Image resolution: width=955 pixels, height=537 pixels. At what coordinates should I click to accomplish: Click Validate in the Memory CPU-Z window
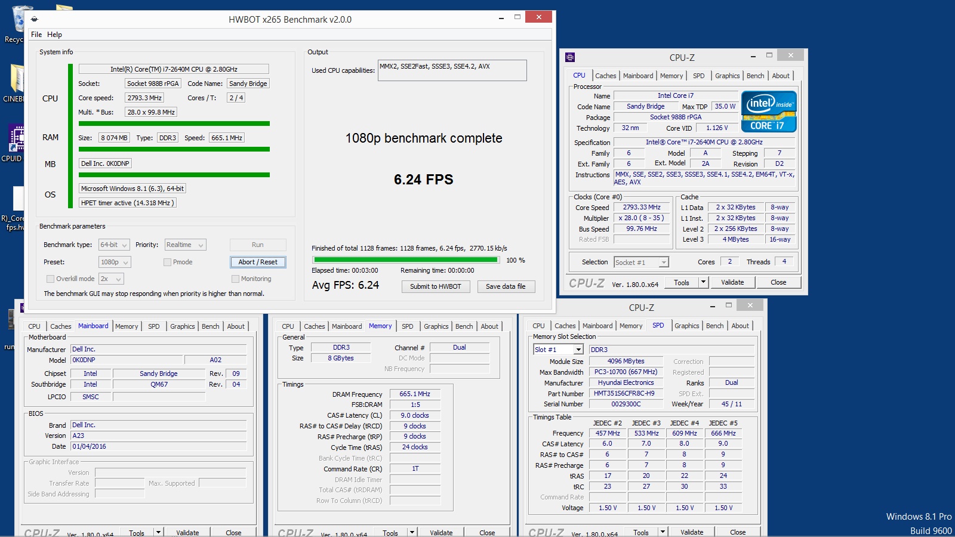pyautogui.click(x=441, y=532)
